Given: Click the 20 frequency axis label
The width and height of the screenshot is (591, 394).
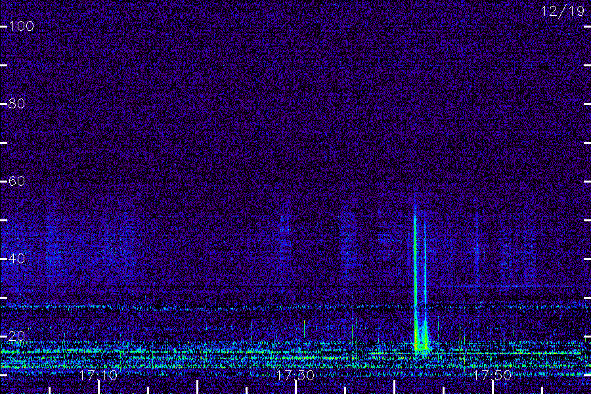Looking at the screenshot, I should [x=16, y=336].
